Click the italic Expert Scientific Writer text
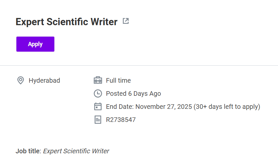This screenshot has height=168, width=278. point(76,151)
